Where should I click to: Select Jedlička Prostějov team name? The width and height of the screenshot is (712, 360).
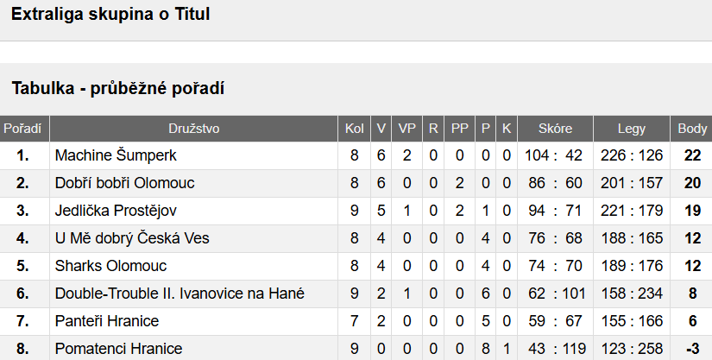coord(116,212)
